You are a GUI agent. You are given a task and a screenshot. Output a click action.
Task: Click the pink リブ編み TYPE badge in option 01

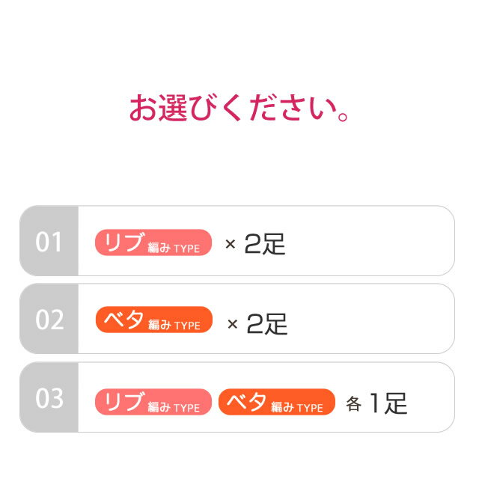153,242
